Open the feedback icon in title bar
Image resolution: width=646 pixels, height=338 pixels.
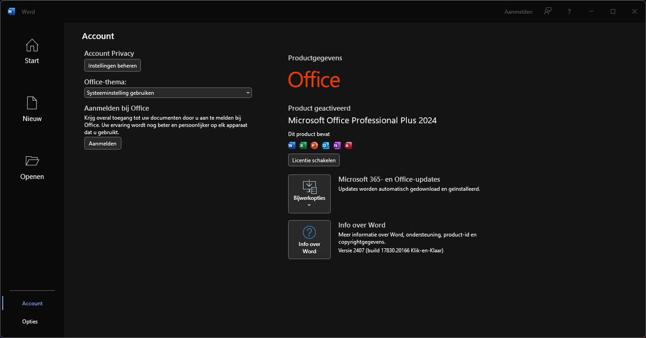(548, 11)
